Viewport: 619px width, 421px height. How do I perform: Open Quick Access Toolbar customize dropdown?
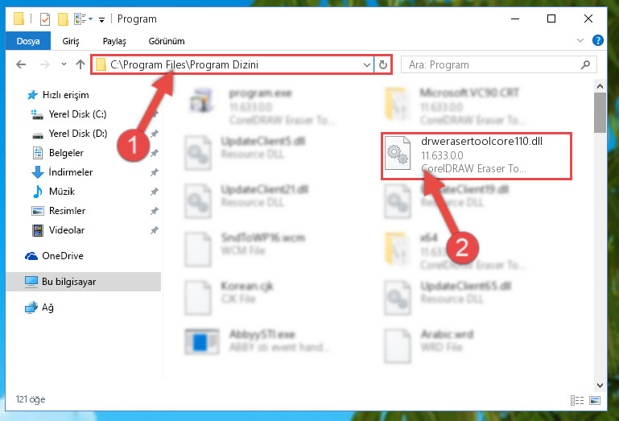[102, 19]
